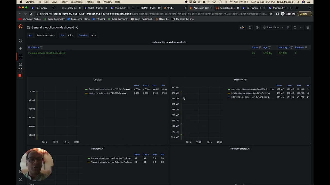
Task: Sort Network legend by Last column
Action: (x=146, y=154)
